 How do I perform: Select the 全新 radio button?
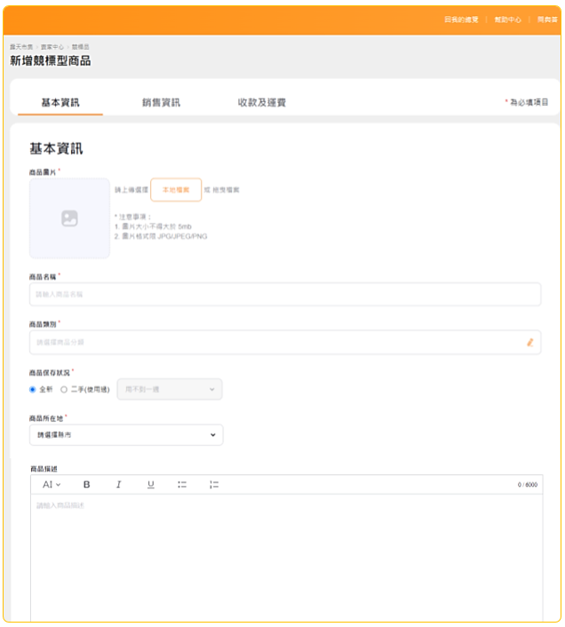pyautogui.click(x=33, y=389)
